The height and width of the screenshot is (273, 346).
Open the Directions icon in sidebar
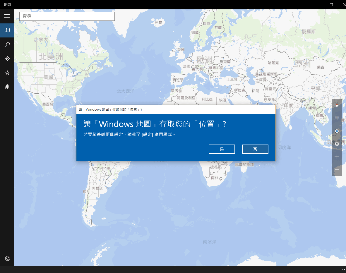(7, 59)
